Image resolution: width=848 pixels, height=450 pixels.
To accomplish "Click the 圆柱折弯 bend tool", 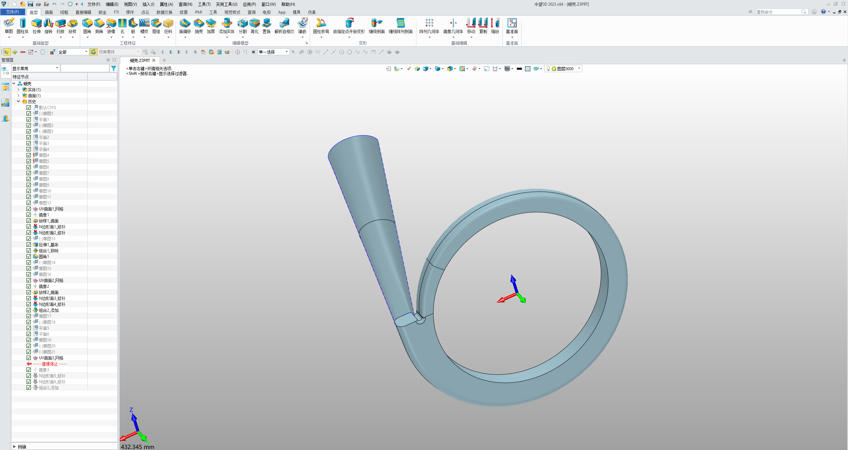I will pyautogui.click(x=321, y=24).
